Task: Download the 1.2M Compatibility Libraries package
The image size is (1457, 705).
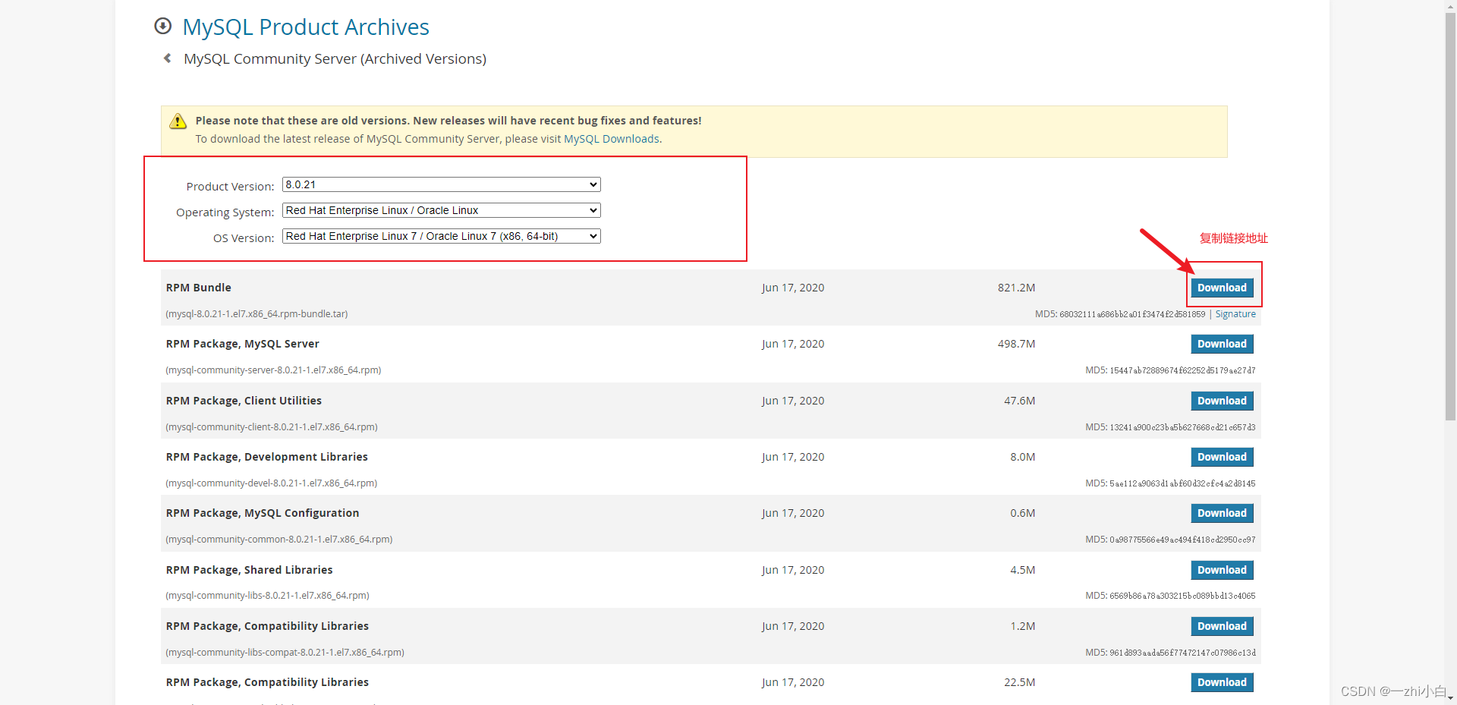Action: 1222,626
